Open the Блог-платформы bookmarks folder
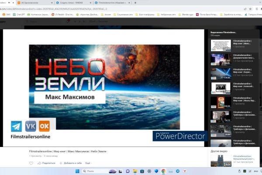 tap(145, 14)
